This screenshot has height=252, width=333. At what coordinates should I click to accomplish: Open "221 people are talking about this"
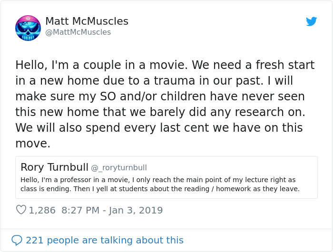[x=104, y=240]
